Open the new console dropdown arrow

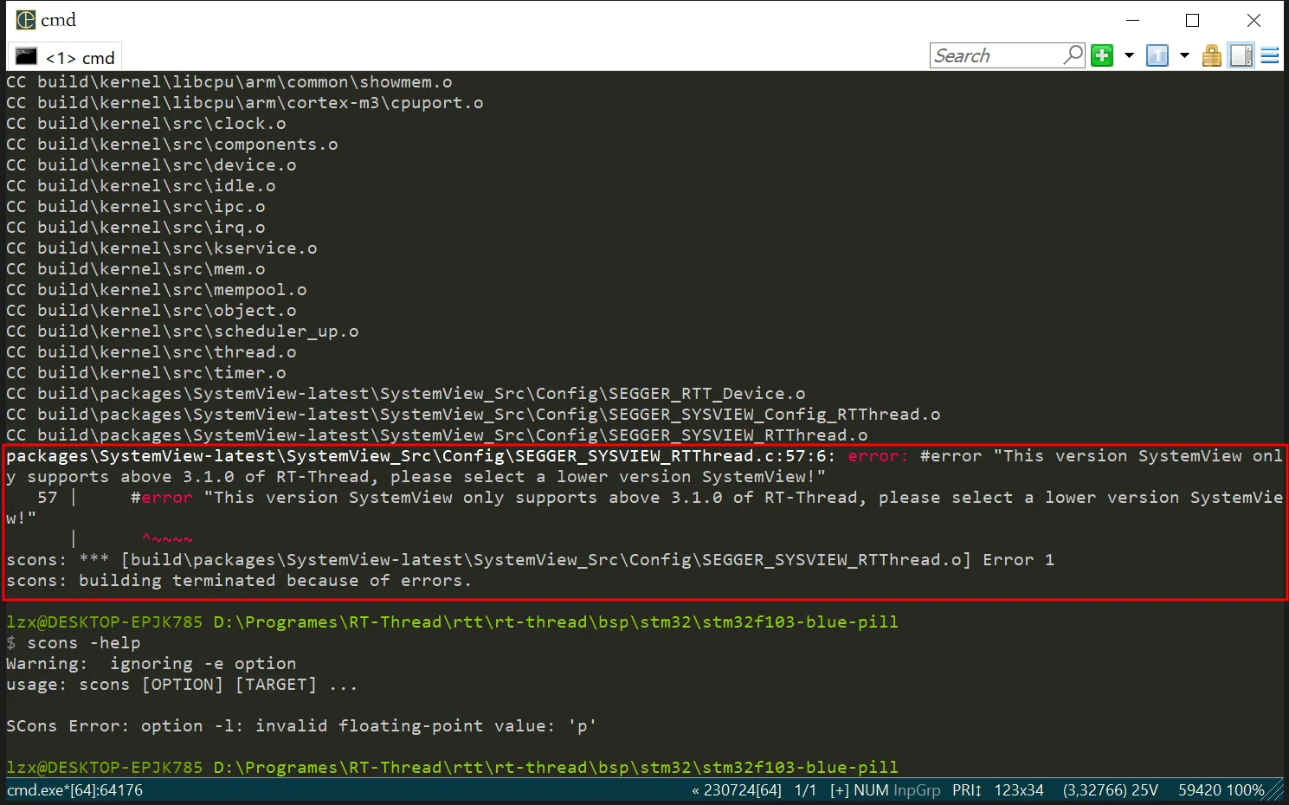click(x=1129, y=56)
